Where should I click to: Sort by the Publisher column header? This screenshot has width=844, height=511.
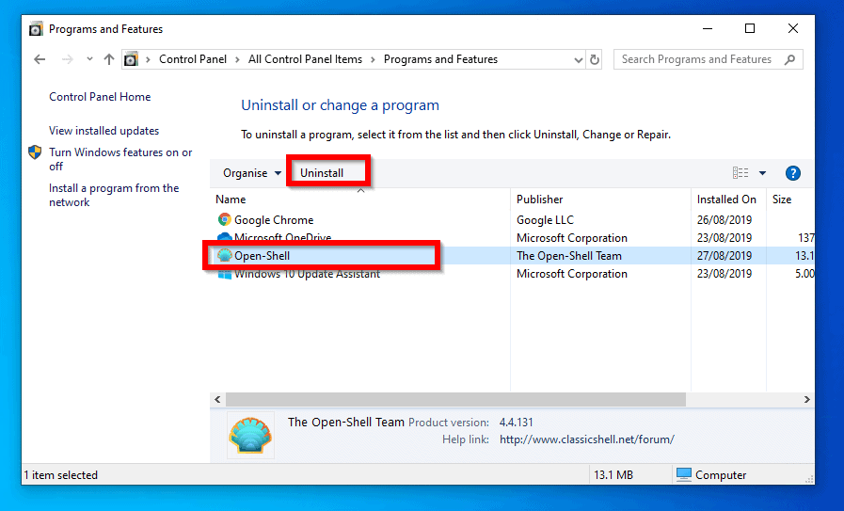600,200
